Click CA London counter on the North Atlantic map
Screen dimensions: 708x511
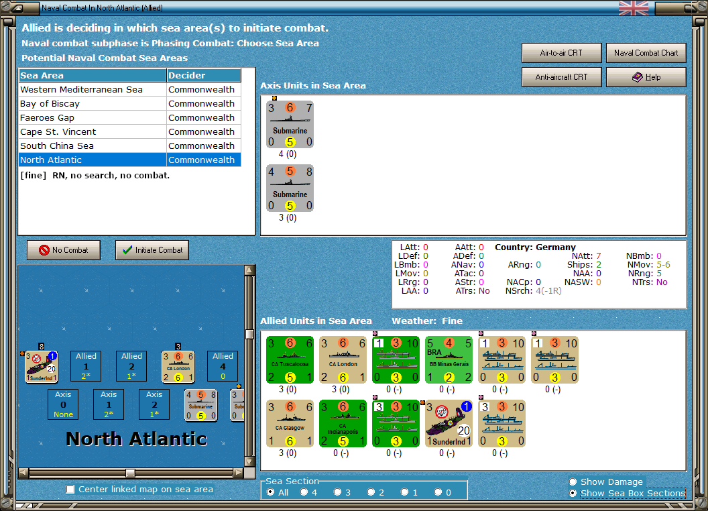pos(178,366)
